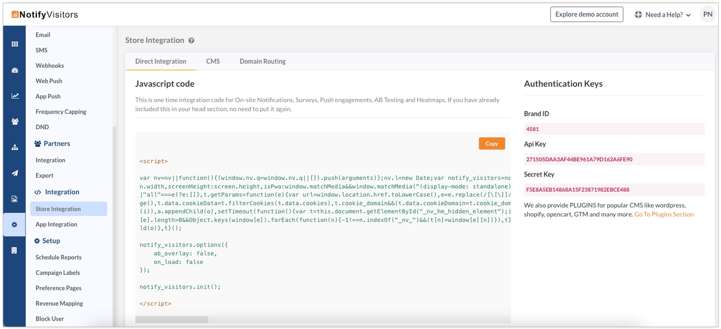Click the sidebar vertical scrollbar
This screenshot has width=721, height=329.
[114, 227]
